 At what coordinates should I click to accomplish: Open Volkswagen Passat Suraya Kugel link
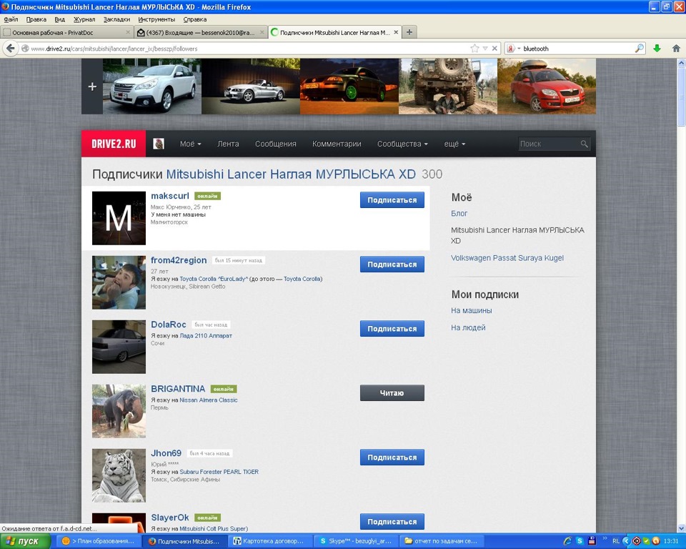(x=507, y=258)
